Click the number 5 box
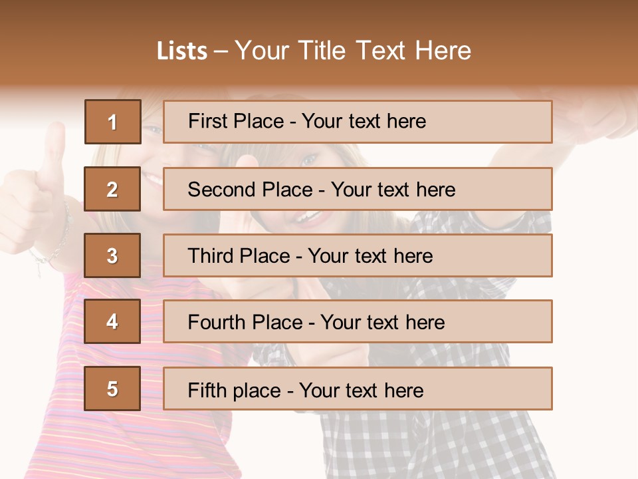 [x=112, y=389]
